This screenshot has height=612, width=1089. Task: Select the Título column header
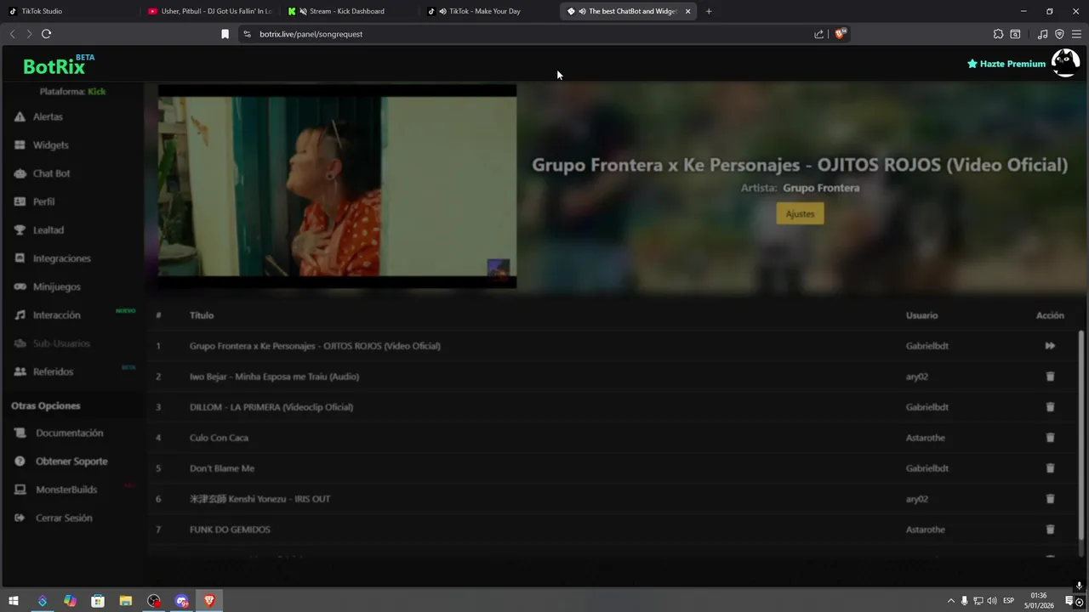point(202,315)
